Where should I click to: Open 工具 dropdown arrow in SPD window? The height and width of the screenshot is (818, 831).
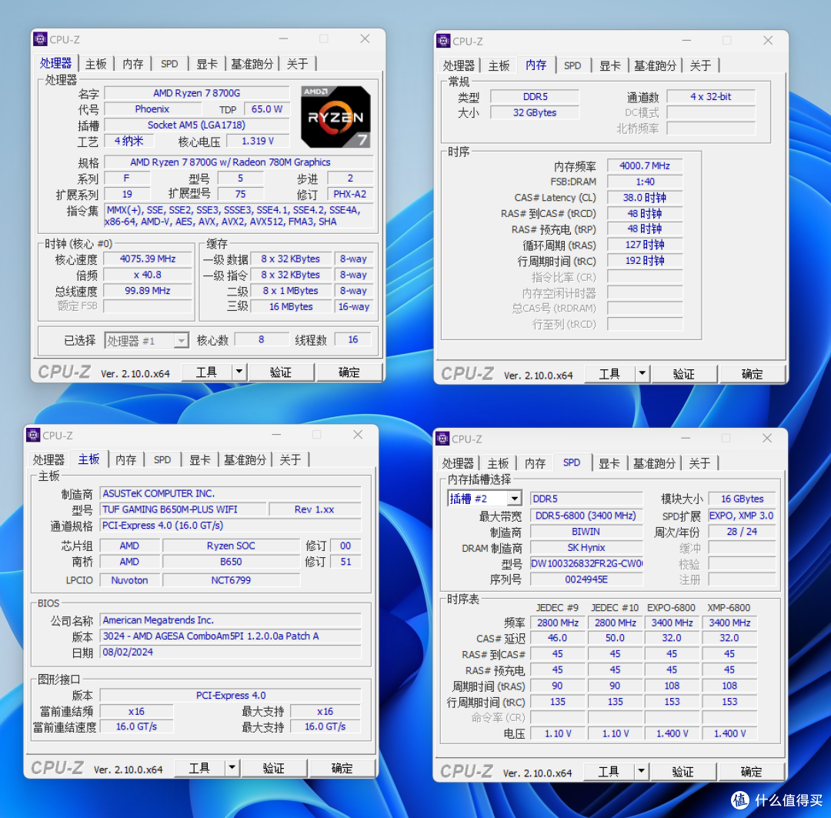click(641, 771)
